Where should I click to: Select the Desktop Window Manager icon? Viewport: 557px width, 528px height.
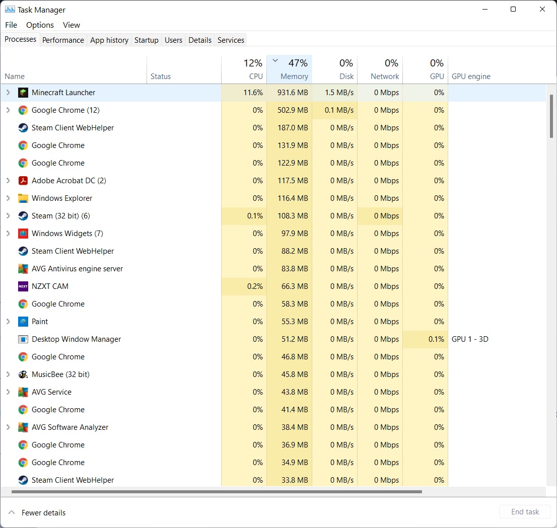(23, 339)
